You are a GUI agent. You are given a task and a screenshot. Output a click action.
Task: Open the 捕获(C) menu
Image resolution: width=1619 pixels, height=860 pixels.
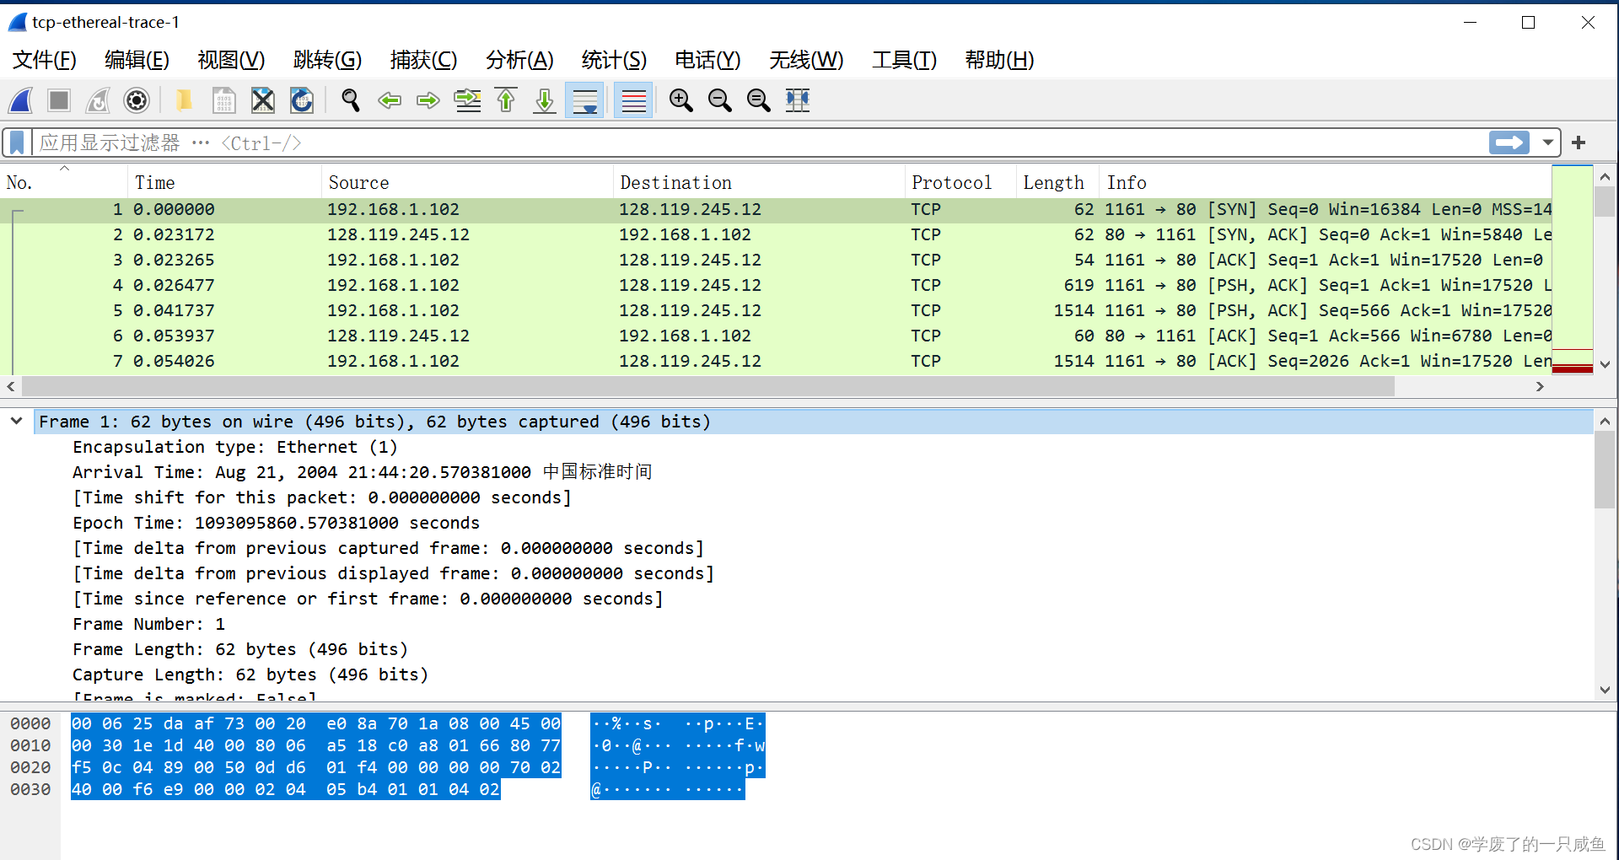tap(423, 60)
